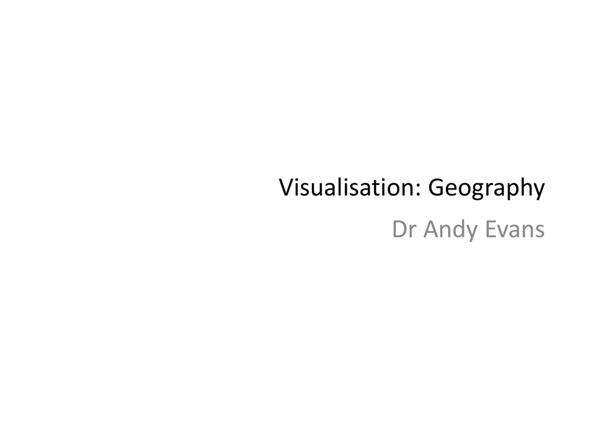Click the letter 'l' in 'Visualisation'
Screen dimensions: 596x447
pyautogui.click(x=340, y=187)
